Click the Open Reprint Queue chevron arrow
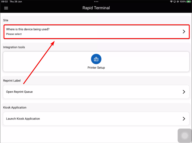Viewport: 192px width, 143px height. point(184,92)
